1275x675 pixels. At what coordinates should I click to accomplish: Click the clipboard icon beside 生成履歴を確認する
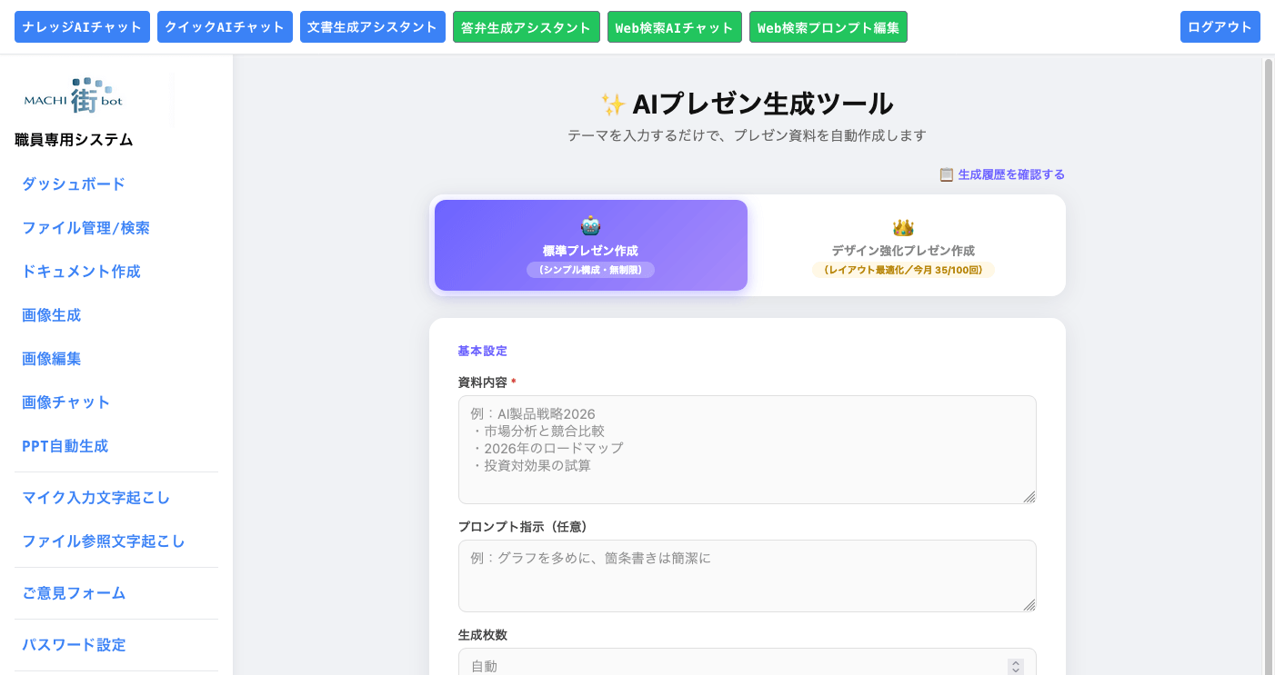click(x=946, y=174)
